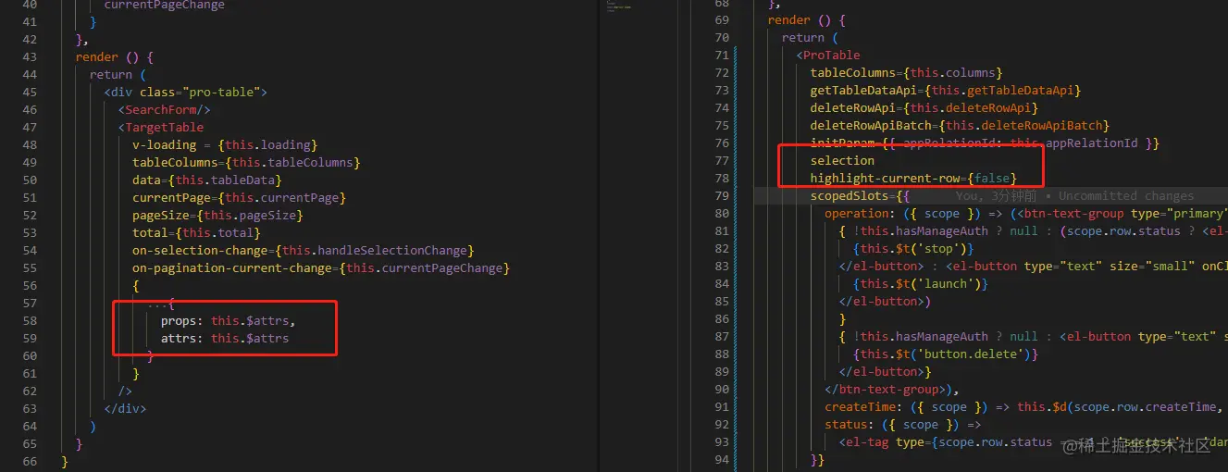
Task: Click "{this.$t('button.delete')}" line
Action: pyautogui.click(x=946, y=354)
